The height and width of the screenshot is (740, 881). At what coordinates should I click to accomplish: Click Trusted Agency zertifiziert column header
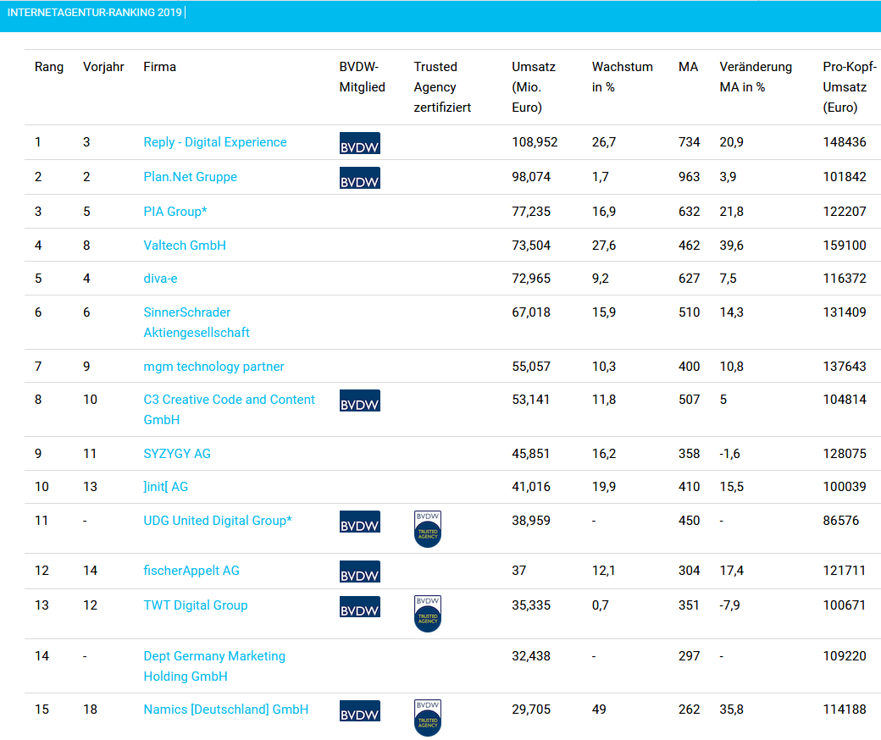(x=442, y=87)
